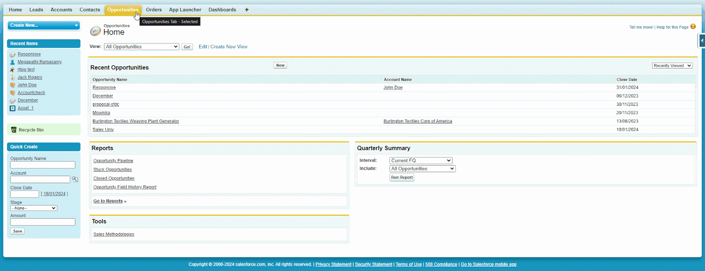This screenshot has width=705, height=271.
Task: Open the Include All Opportunities dropdown
Action: [x=423, y=169]
